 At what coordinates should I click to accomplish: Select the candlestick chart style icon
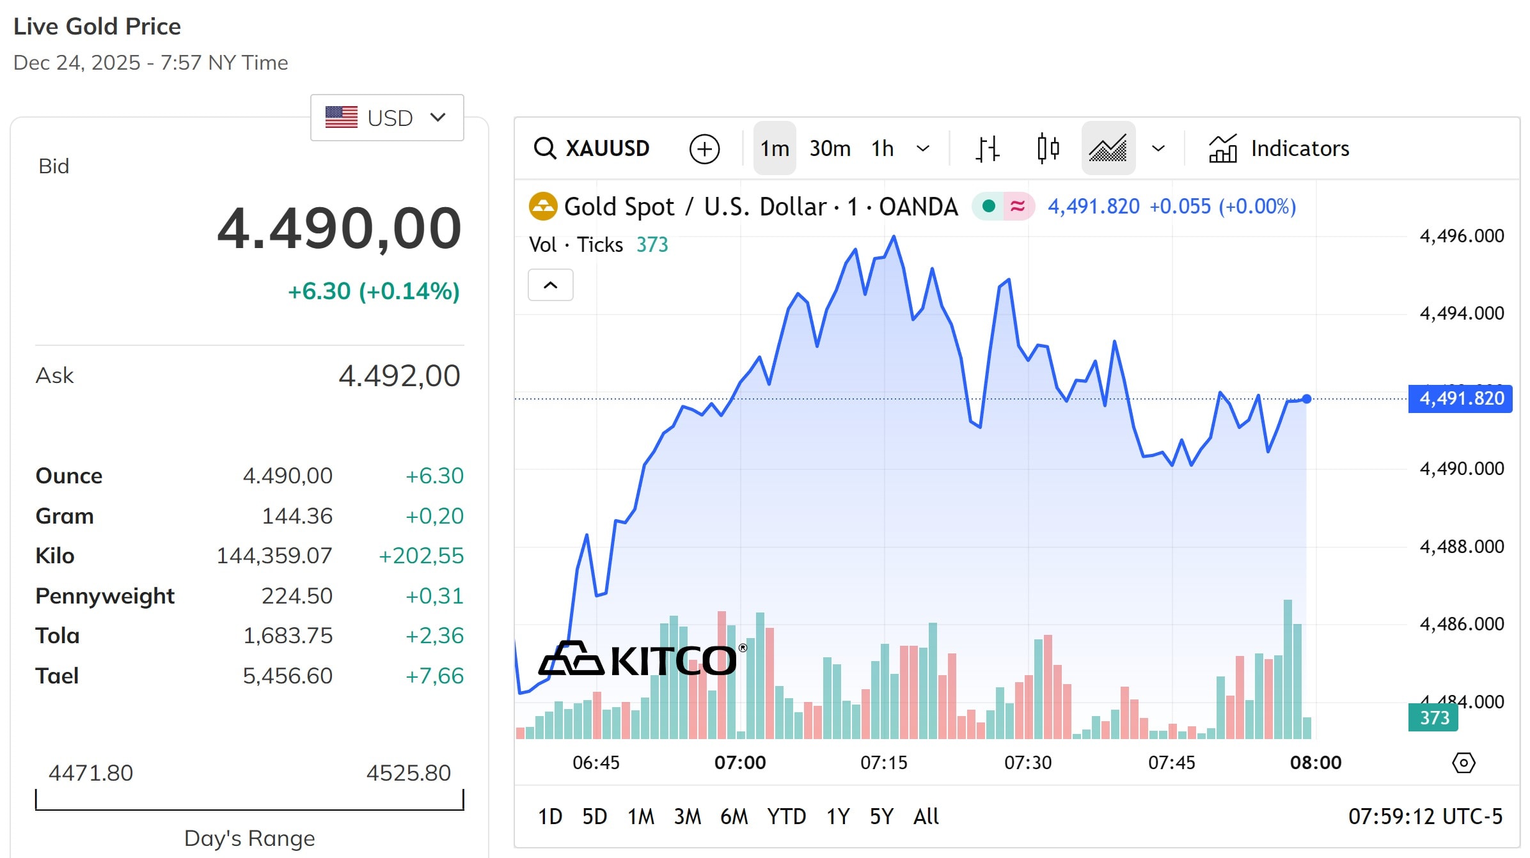[1048, 148]
